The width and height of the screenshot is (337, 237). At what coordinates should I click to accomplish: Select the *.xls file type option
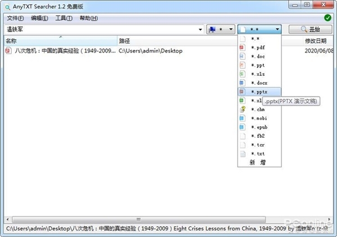258,74
